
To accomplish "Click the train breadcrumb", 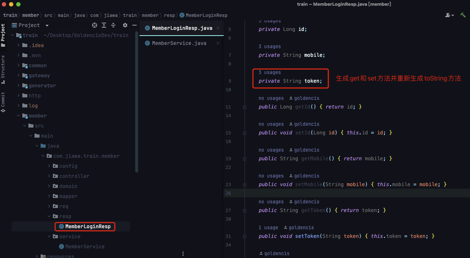I will click(10, 15).
